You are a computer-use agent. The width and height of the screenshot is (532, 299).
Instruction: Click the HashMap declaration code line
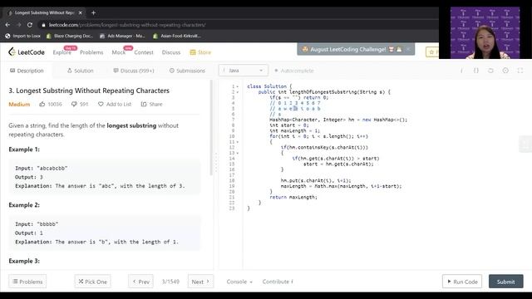pos(338,120)
